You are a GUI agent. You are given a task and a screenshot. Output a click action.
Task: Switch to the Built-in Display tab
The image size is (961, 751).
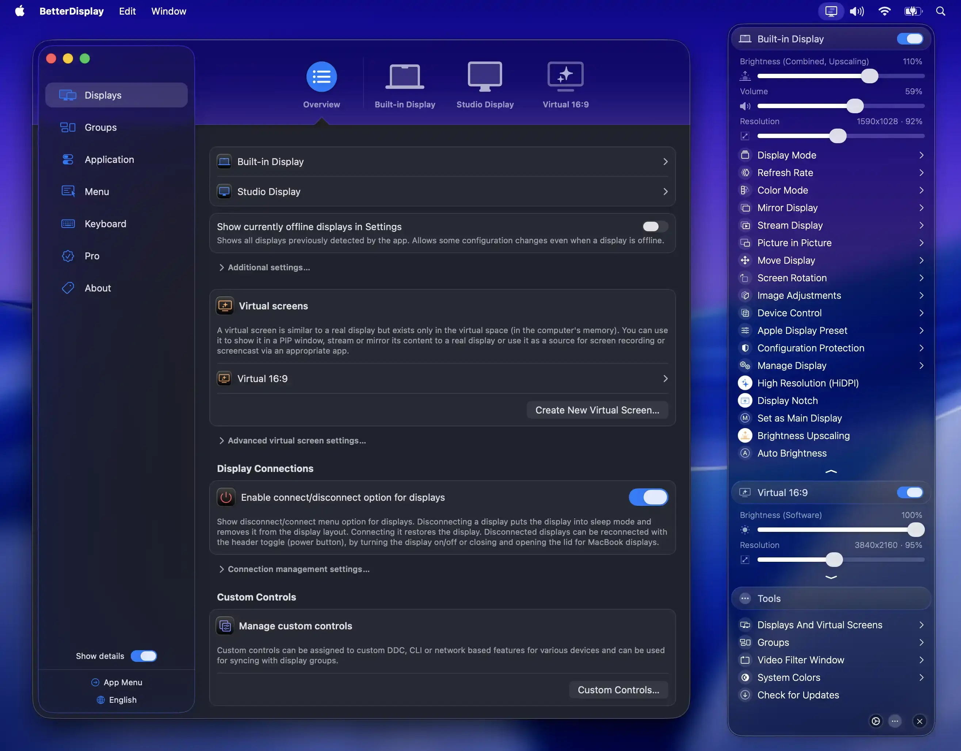tap(404, 85)
